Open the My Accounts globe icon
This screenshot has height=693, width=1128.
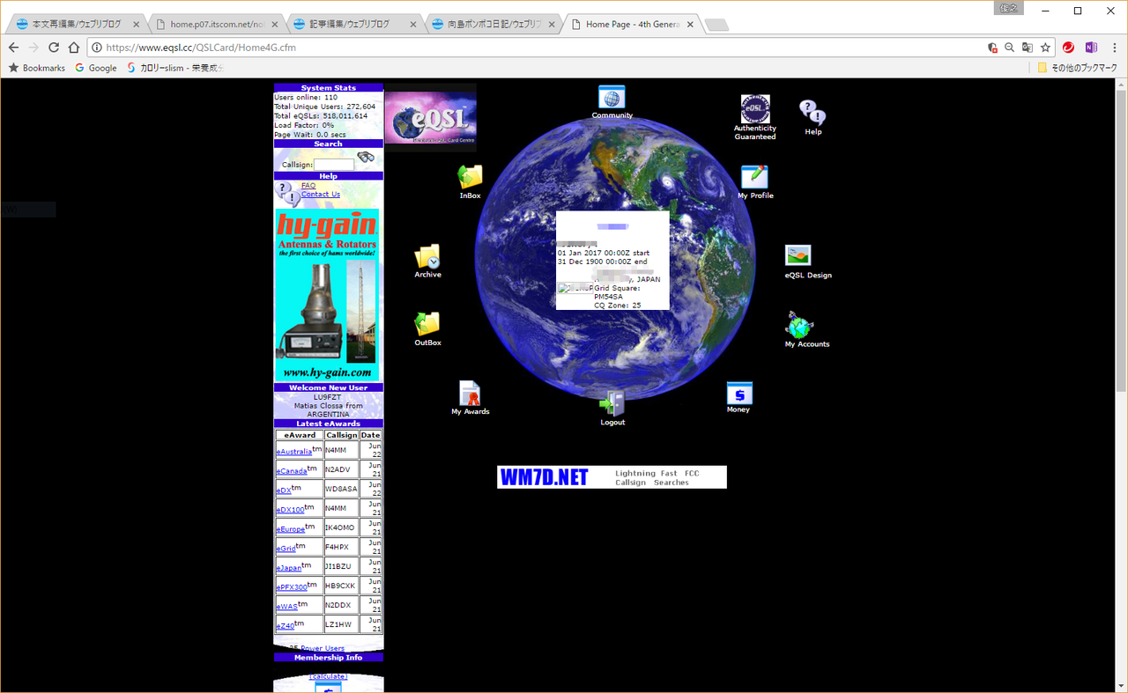coord(799,325)
